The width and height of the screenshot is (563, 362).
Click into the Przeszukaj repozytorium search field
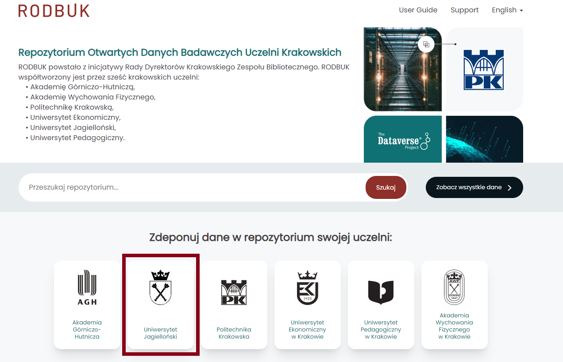click(193, 187)
